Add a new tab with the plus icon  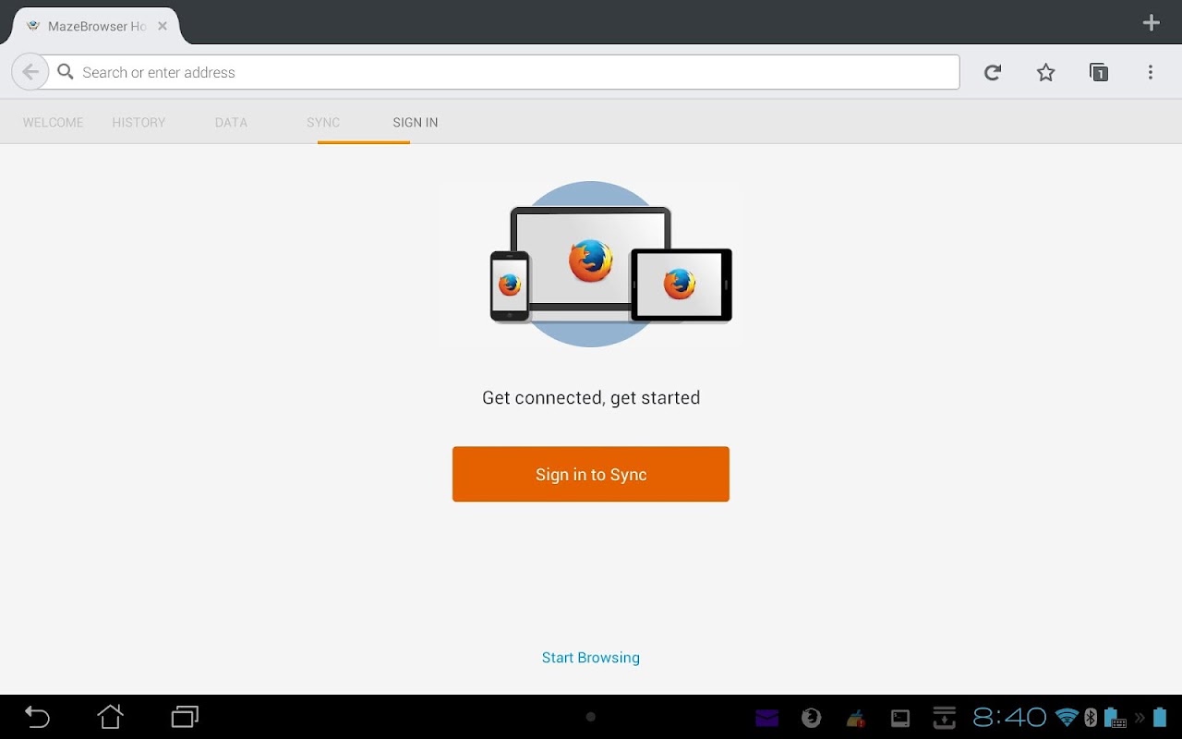point(1151,23)
